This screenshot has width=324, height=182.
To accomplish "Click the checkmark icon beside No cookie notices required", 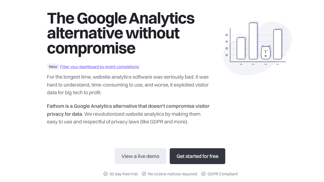I will click(x=144, y=174).
